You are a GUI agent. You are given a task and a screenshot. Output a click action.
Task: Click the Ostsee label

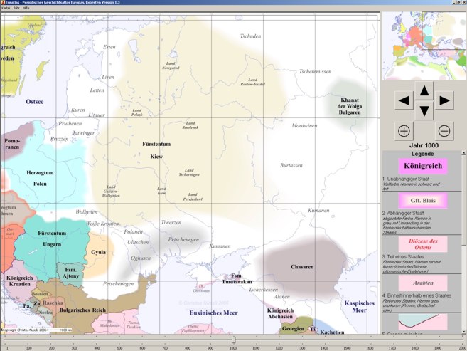(35, 102)
